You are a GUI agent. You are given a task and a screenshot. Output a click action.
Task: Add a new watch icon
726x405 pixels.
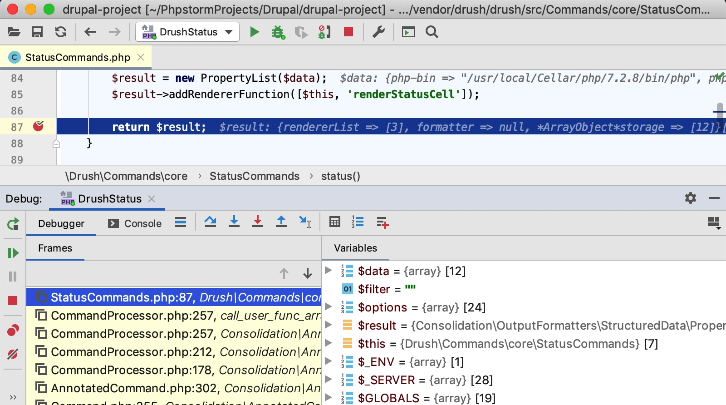tap(383, 222)
